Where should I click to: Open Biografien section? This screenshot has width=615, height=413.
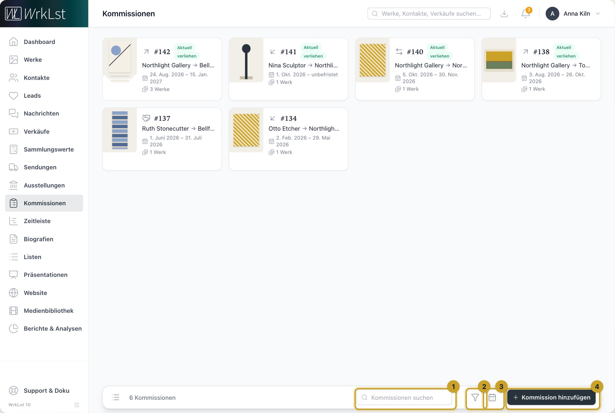pos(44,239)
